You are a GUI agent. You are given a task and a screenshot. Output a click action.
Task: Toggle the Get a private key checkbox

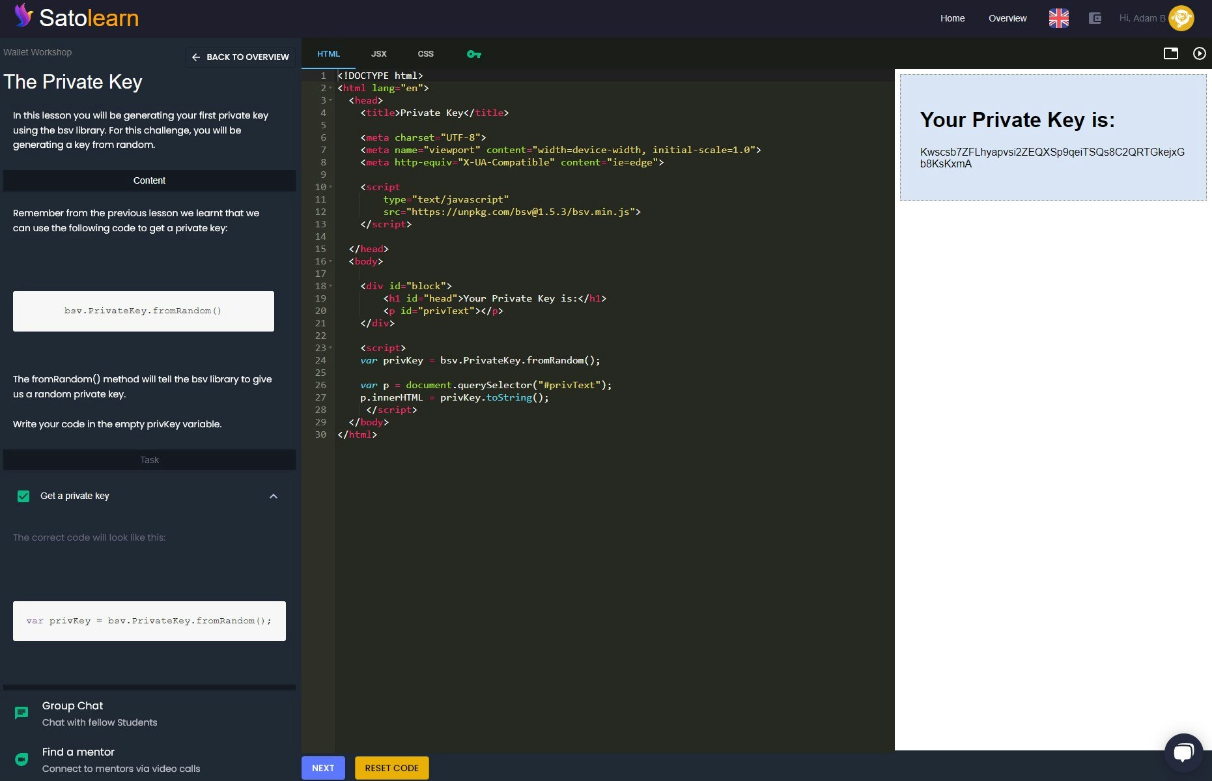[x=23, y=496]
